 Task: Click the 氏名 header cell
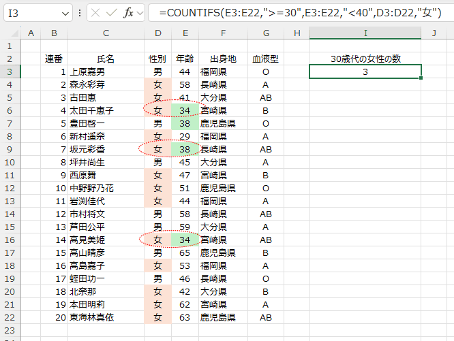106,59
